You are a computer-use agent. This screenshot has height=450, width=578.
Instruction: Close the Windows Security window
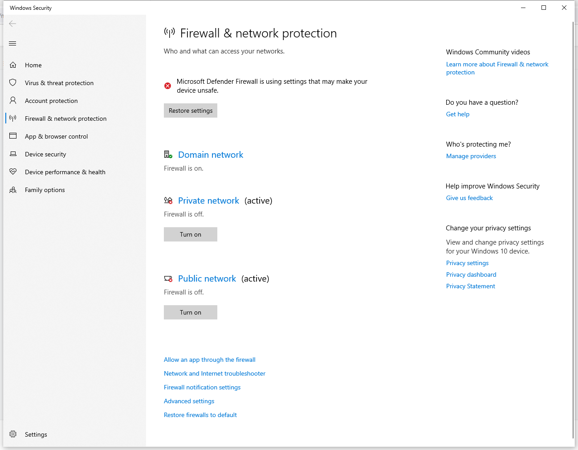tap(564, 8)
